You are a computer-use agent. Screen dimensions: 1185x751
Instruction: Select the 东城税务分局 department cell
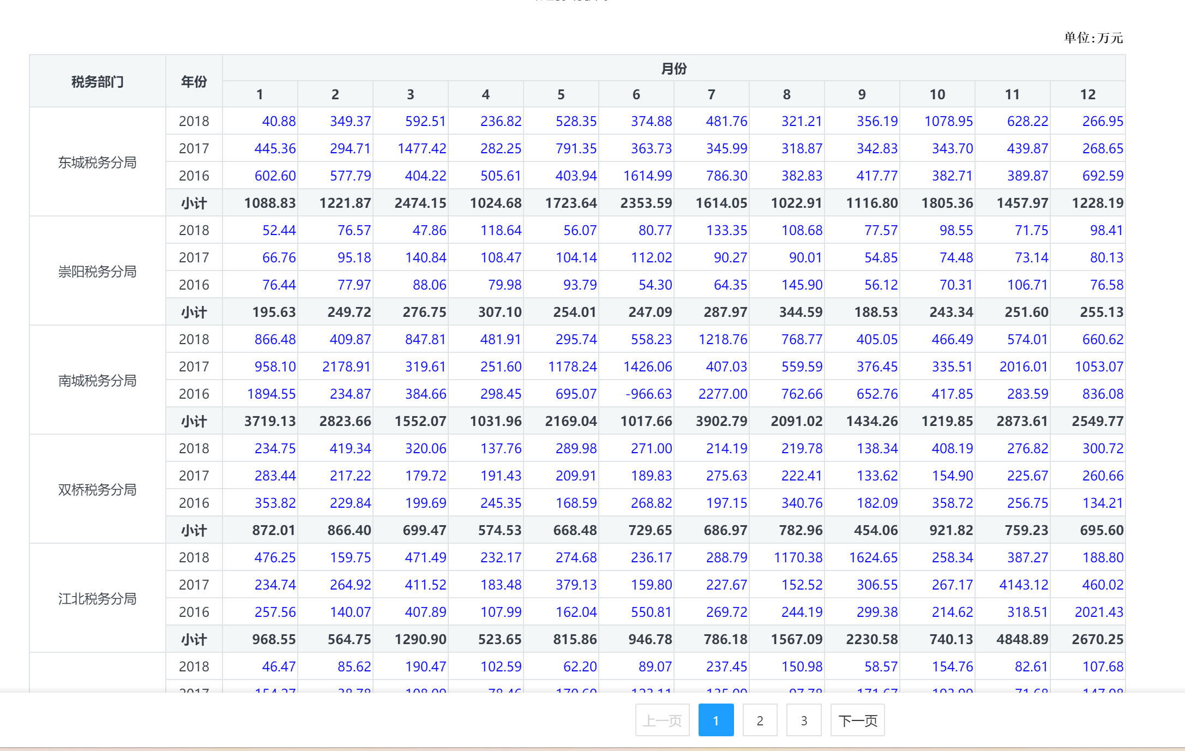tap(98, 162)
